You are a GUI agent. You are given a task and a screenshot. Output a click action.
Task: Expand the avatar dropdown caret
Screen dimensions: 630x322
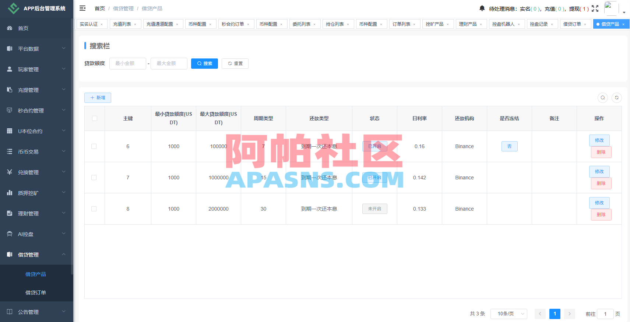click(x=624, y=12)
